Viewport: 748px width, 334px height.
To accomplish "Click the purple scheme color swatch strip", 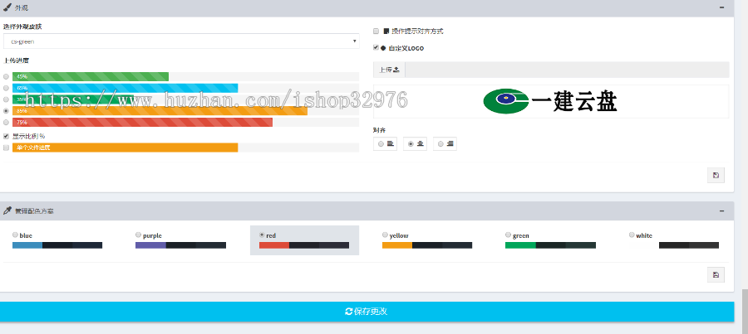I will pyautogui.click(x=181, y=245).
